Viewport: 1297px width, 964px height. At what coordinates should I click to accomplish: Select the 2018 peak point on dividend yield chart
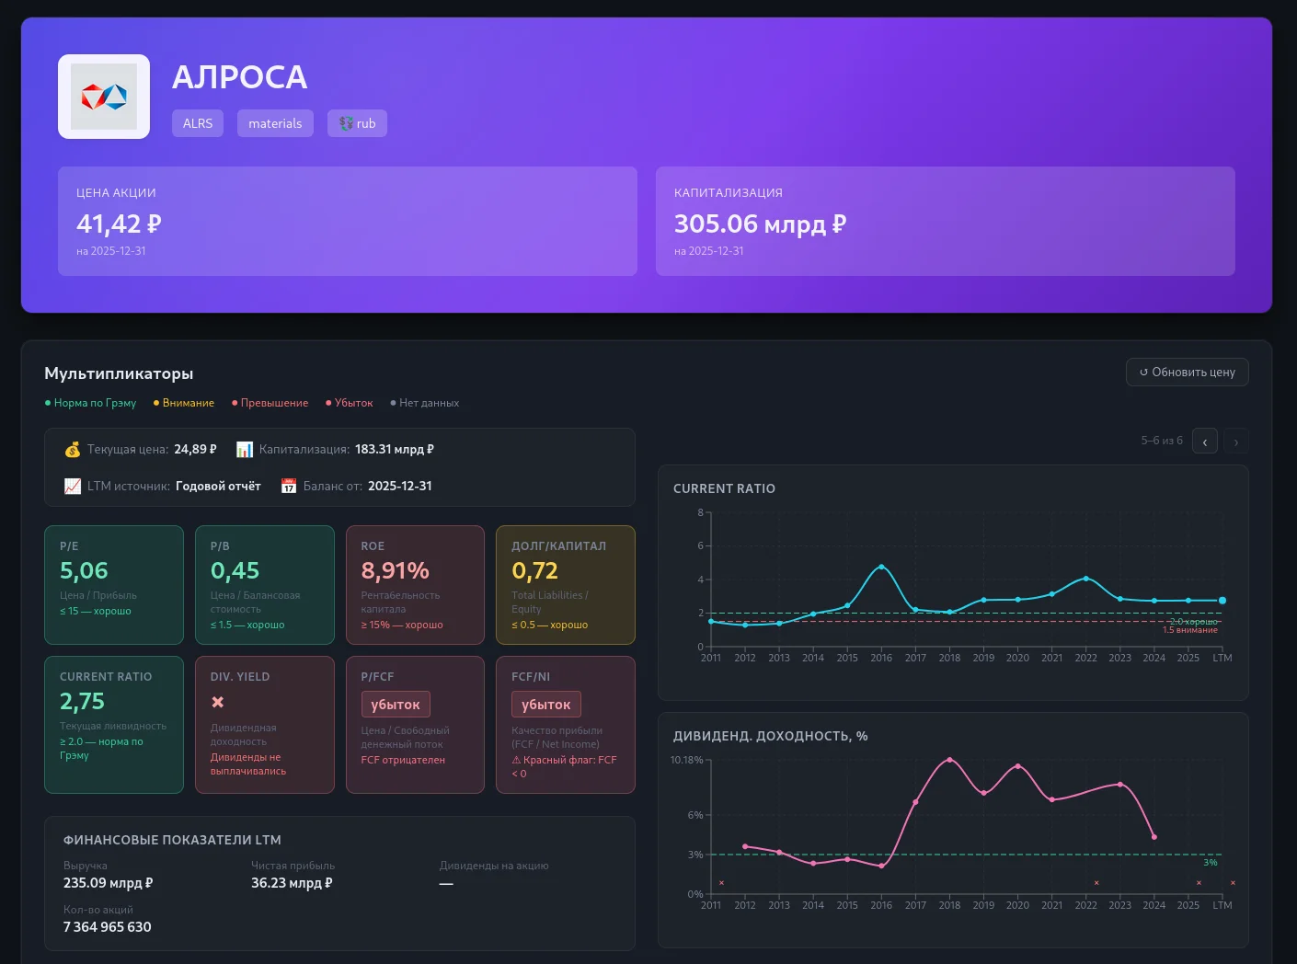tap(949, 760)
